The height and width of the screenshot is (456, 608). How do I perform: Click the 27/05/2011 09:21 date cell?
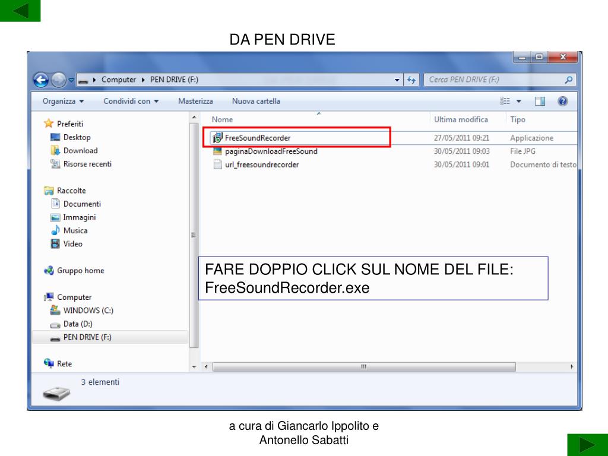click(x=461, y=138)
